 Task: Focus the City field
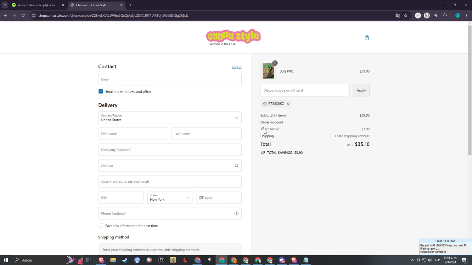pyautogui.click(x=121, y=197)
